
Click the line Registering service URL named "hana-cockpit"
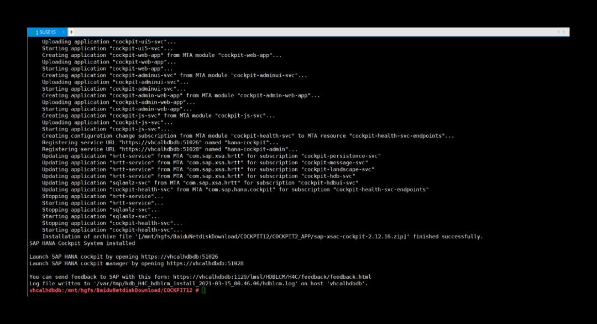pyautogui.click(x=160, y=143)
